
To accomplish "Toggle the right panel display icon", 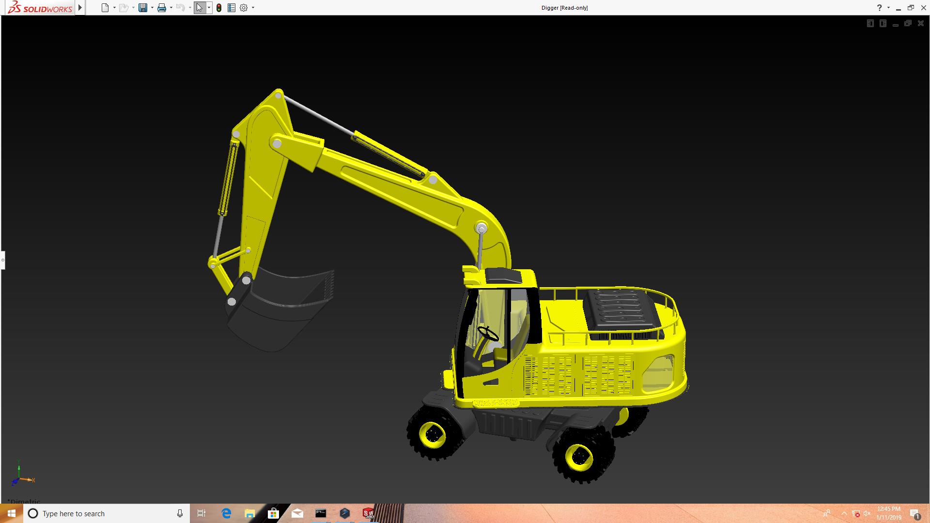I will [883, 23].
